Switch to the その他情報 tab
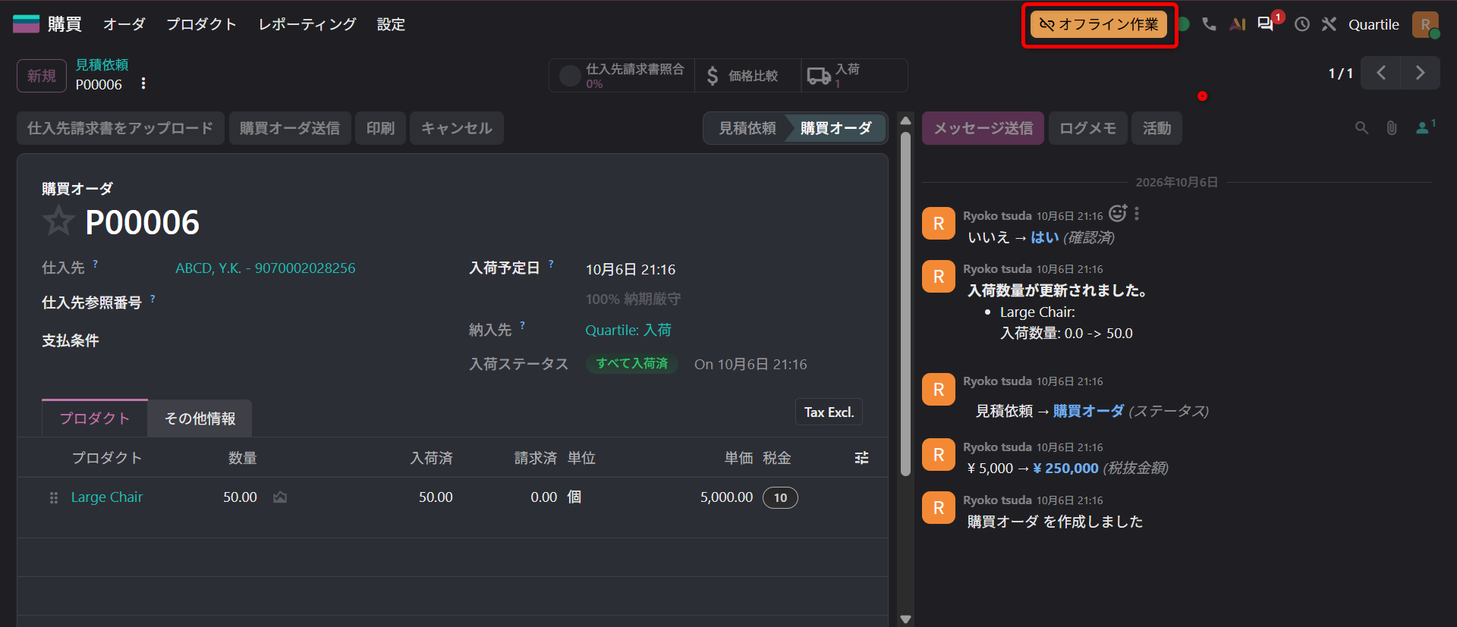Viewport: 1457px width, 627px height. pos(200,419)
